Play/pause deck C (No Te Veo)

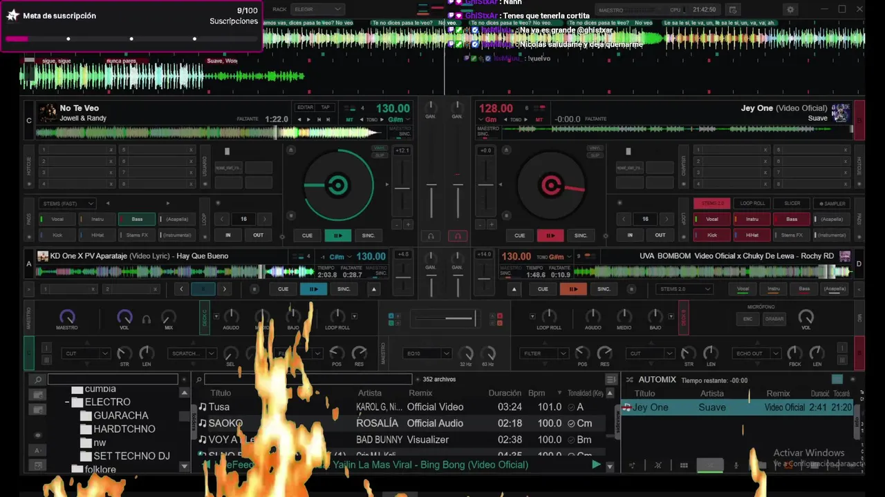[337, 235]
